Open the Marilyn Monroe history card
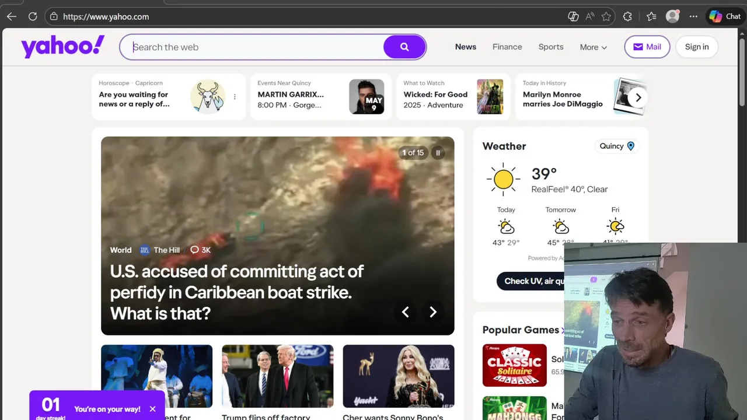Screen dimensions: 747x420 coord(581,97)
